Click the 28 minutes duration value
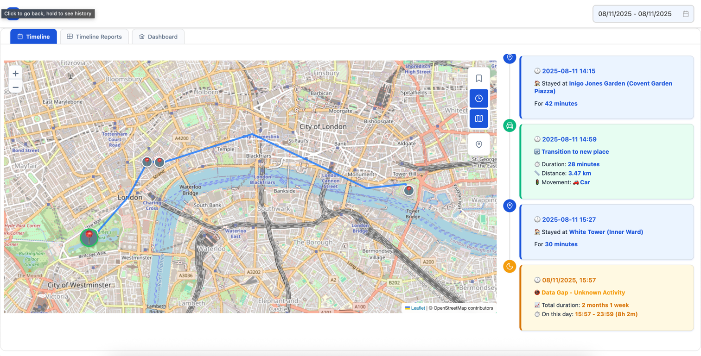 tap(584, 164)
